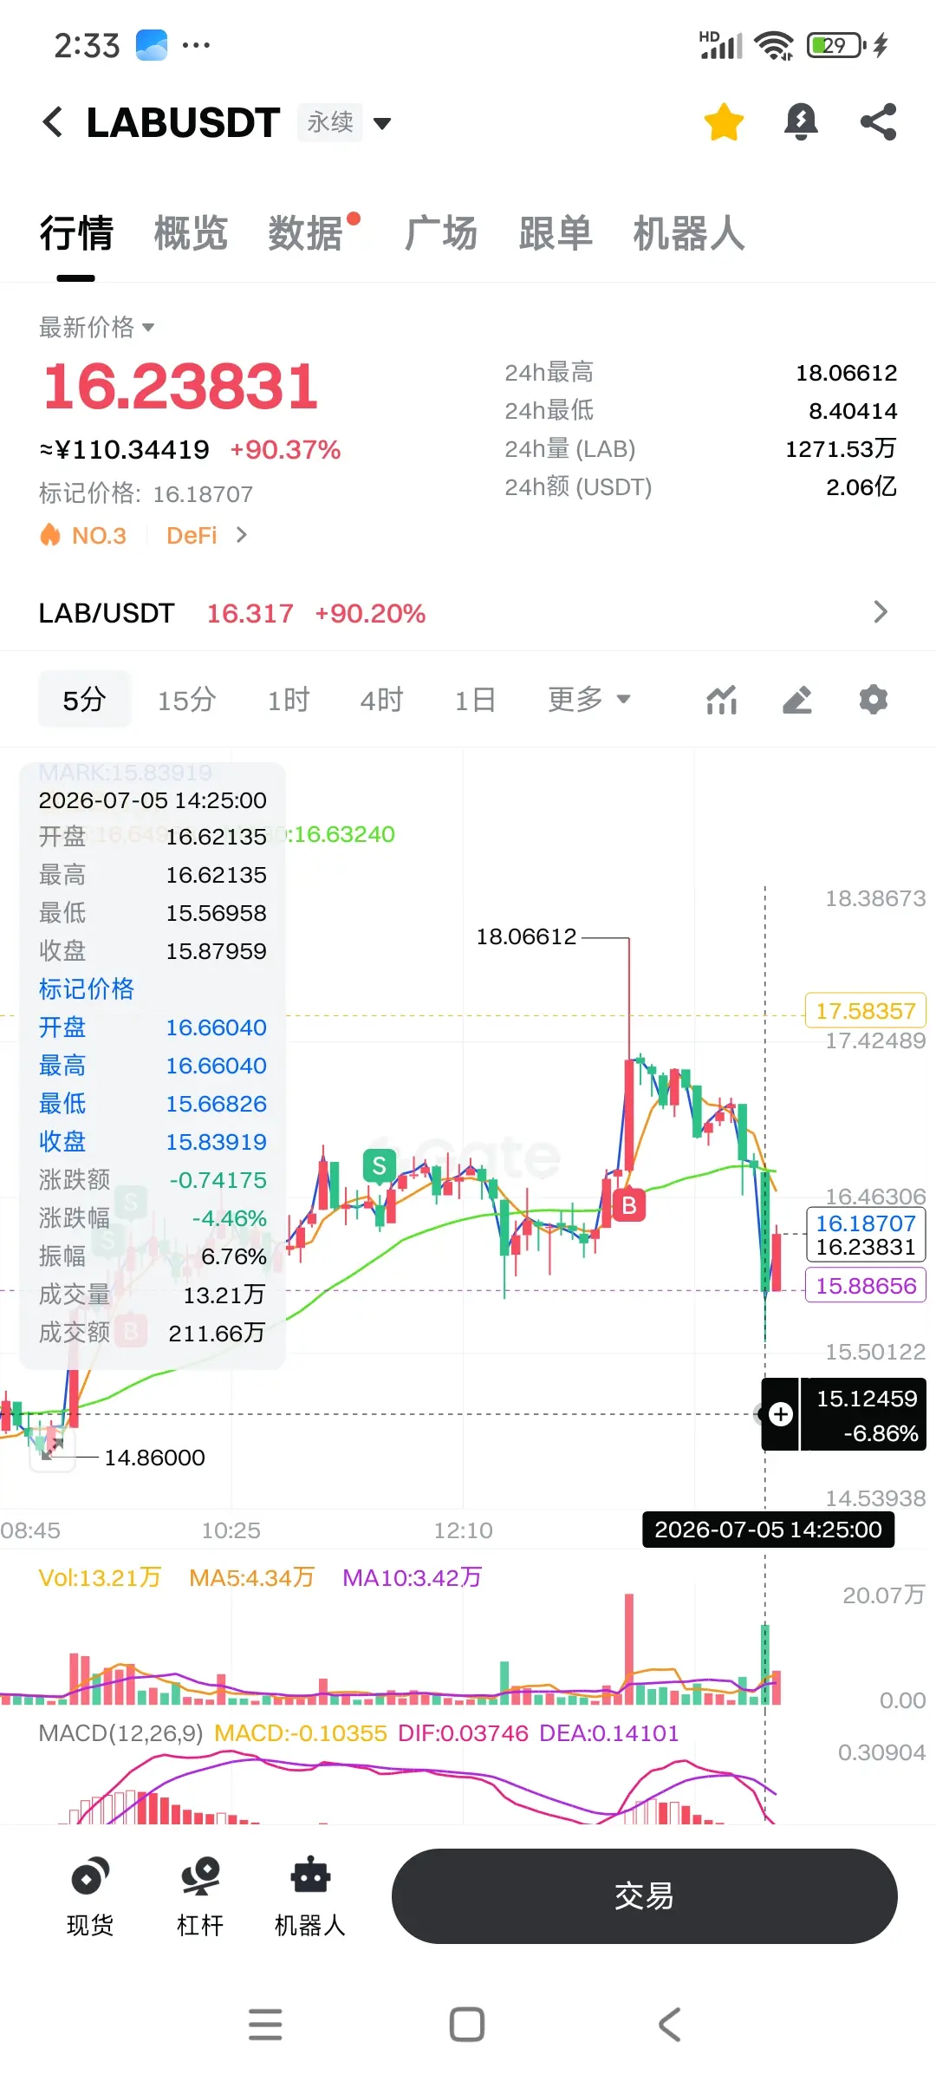Screen dimensions: 936x2081
Task: Open chart settings gear
Action: point(874,699)
